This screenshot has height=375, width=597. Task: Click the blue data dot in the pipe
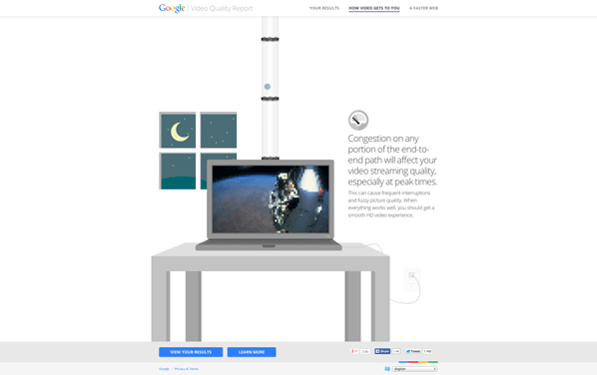(x=268, y=87)
